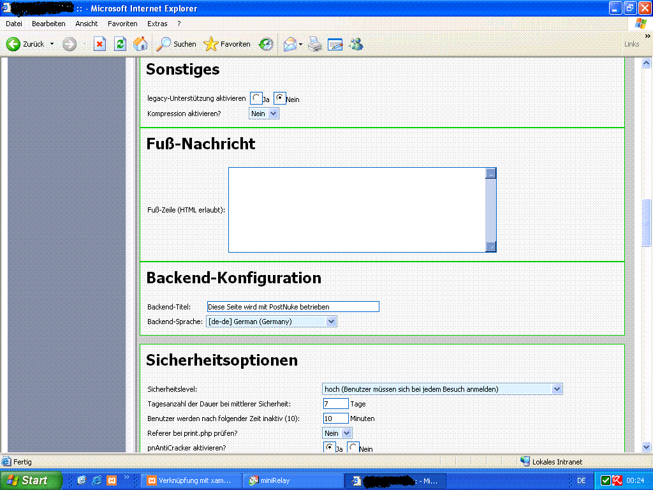Click the page's vertical scrollbar thumb

pyautogui.click(x=646, y=223)
